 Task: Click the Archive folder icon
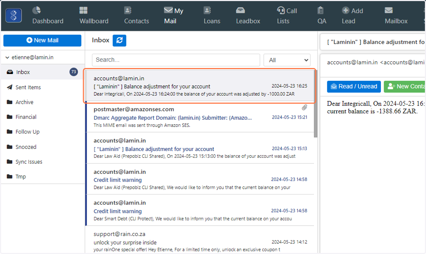(10, 102)
